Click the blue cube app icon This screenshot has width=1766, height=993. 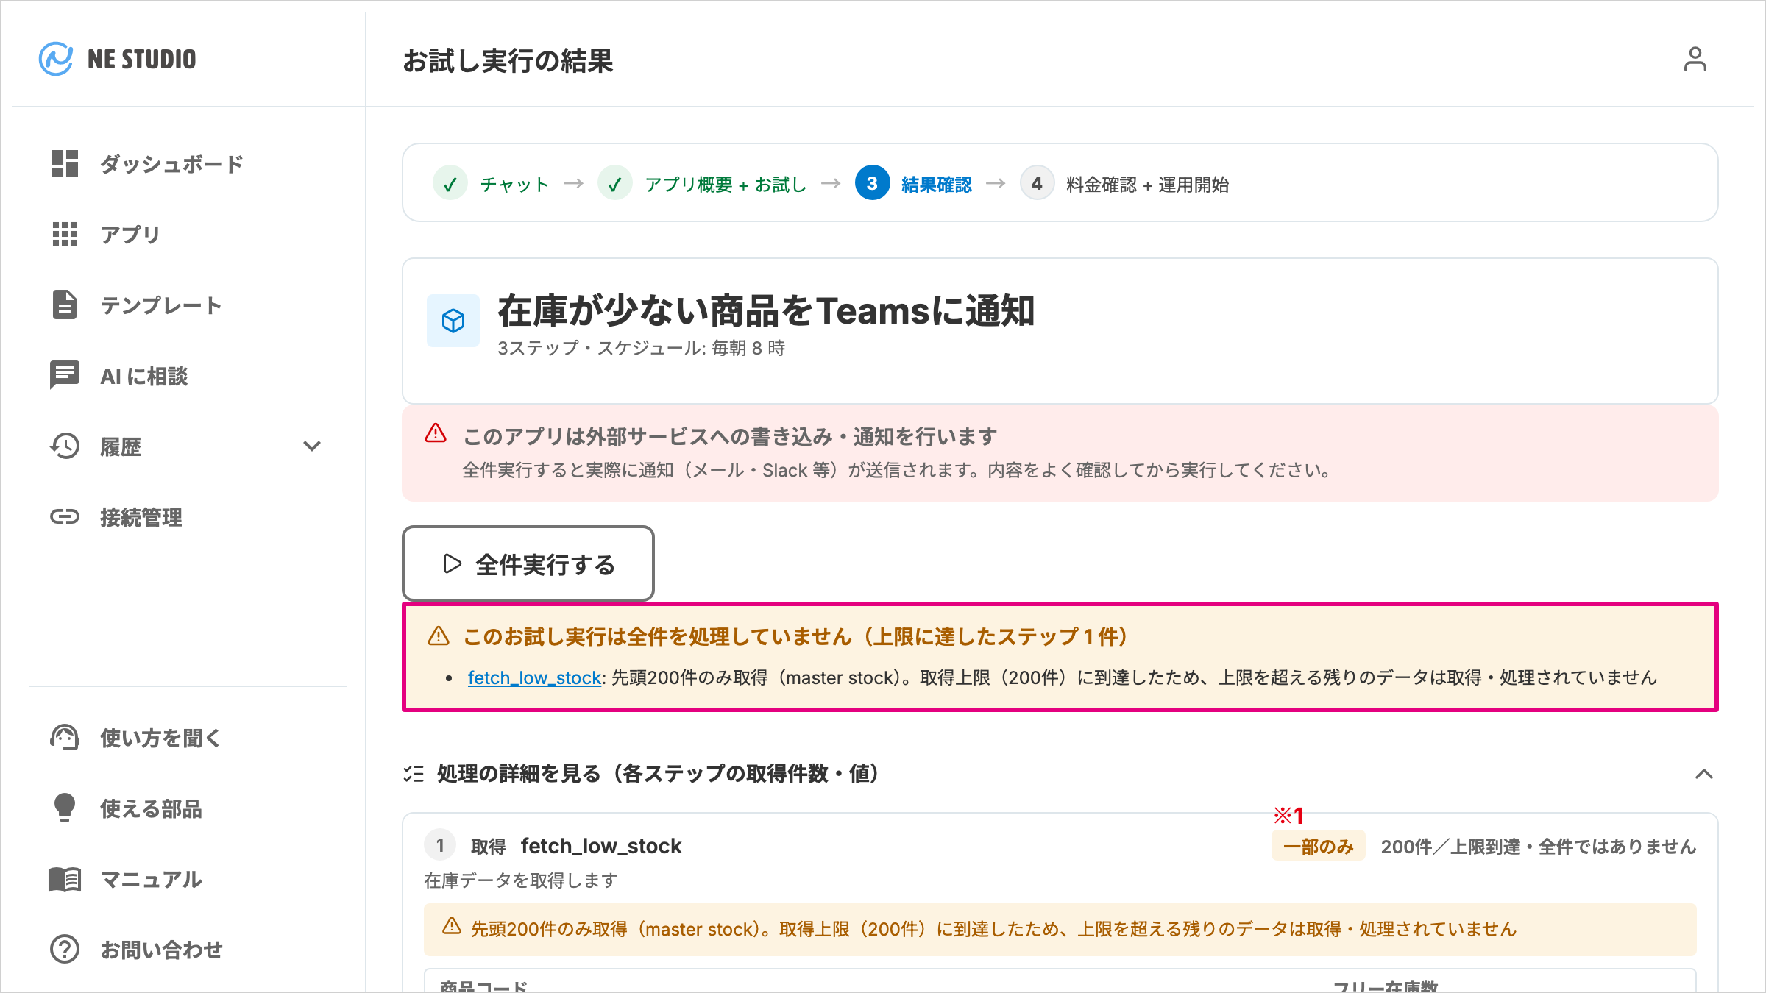click(x=453, y=321)
